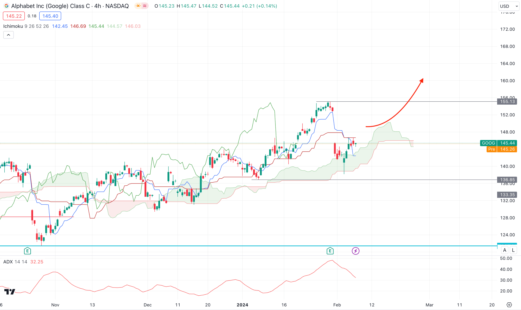This screenshot has width=521, height=310.
Task: Click the 136.85 horizontal line price label
Action: (x=507, y=180)
